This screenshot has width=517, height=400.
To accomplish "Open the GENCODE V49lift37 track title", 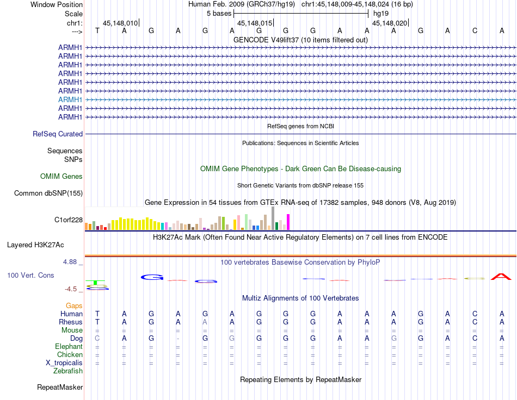I will tap(300, 40).
